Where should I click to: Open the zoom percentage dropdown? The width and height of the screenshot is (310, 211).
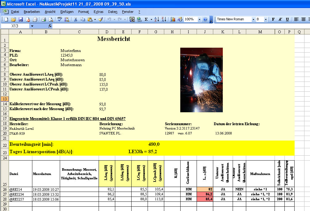(x=199, y=19)
